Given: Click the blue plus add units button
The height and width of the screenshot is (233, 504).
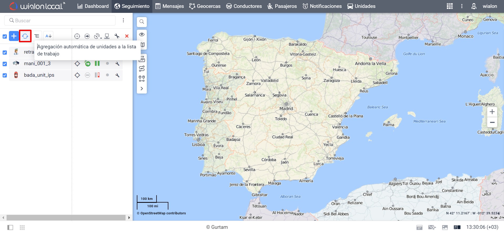Looking at the screenshot, I should pyautogui.click(x=14, y=36).
